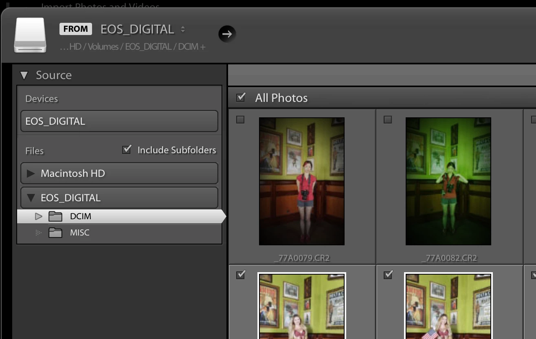Click the _77A0079.CR2 filename label
The width and height of the screenshot is (536, 339).
(x=302, y=258)
